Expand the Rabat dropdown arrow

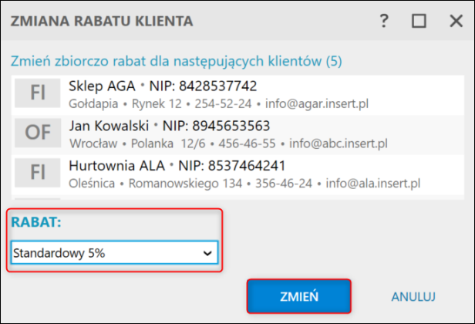coord(207,253)
